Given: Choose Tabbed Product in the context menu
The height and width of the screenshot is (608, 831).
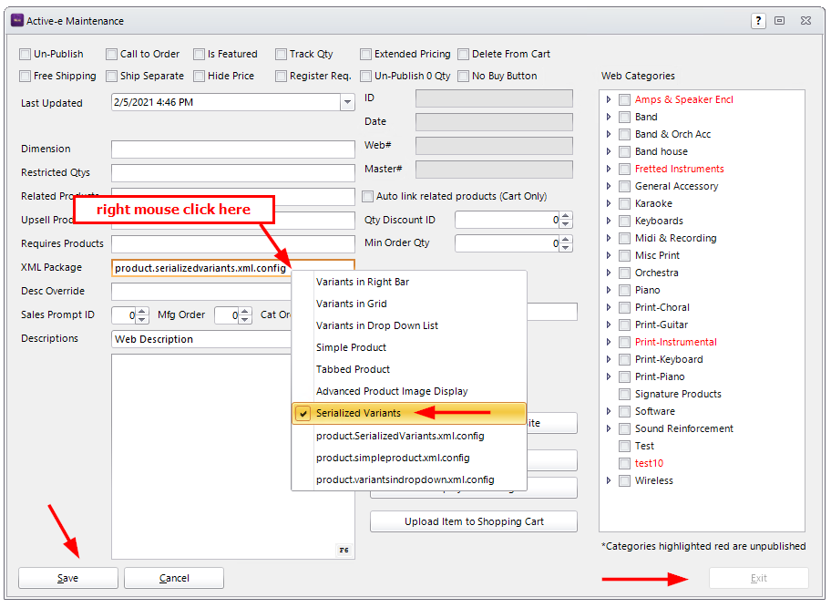Looking at the screenshot, I should click(x=409, y=369).
